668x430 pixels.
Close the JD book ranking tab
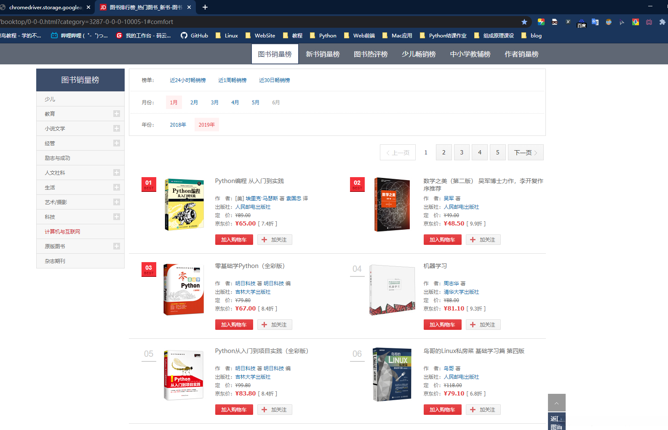(x=189, y=7)
